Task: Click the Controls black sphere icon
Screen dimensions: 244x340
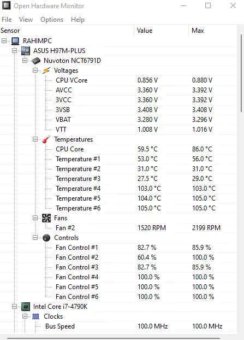Action: pos(46,238)
